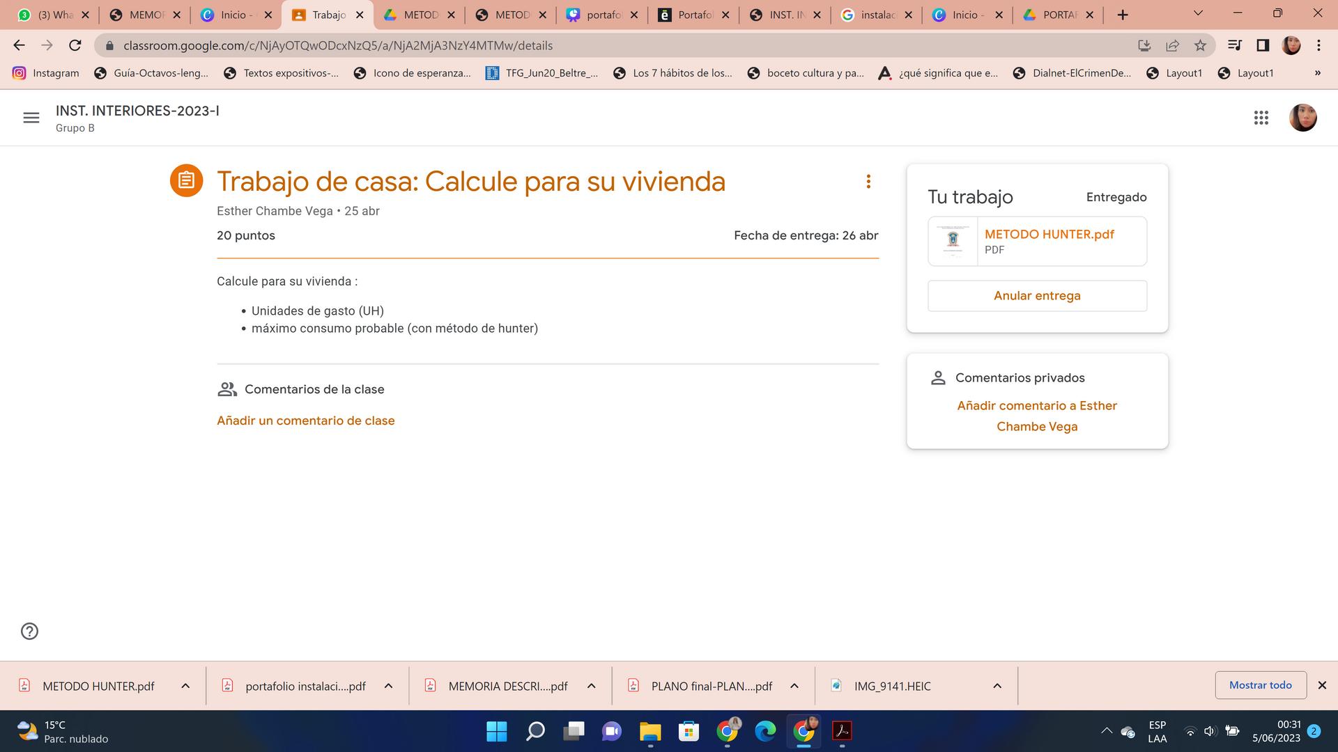1338x752 pixels.
Task: Click the help question mark icon
Action: [29, 631]
